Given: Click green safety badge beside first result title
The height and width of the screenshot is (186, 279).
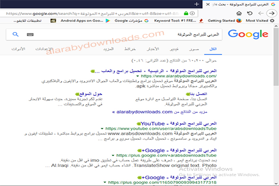Looking at the screenshot, I should point(93,71).
